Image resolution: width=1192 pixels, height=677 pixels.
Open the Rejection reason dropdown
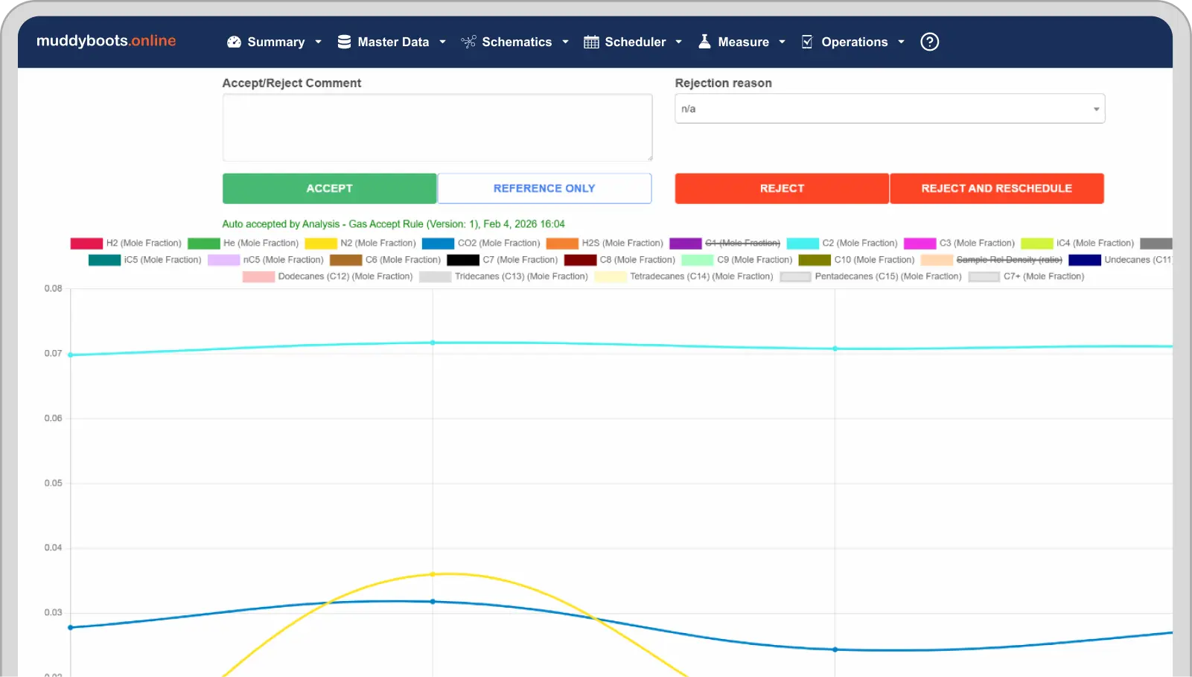(x=889, y=109)
